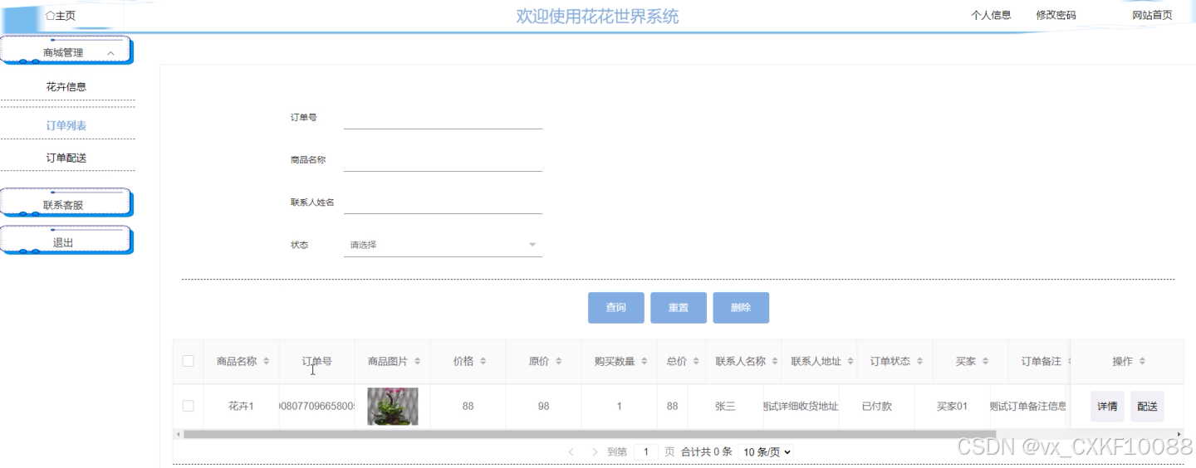Viewport: 1196px width, 468px height.
Task: Focus the 订单号 input field
Action: [443, 118]
